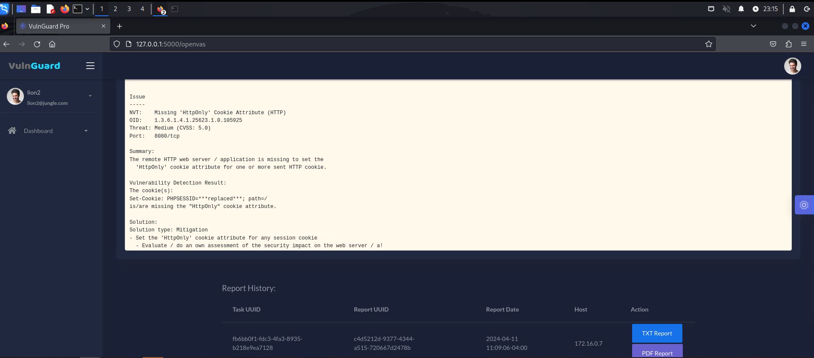Open the profile avatar in top-right header
This screenshot has height=358, width=814.
coord(793,66)
